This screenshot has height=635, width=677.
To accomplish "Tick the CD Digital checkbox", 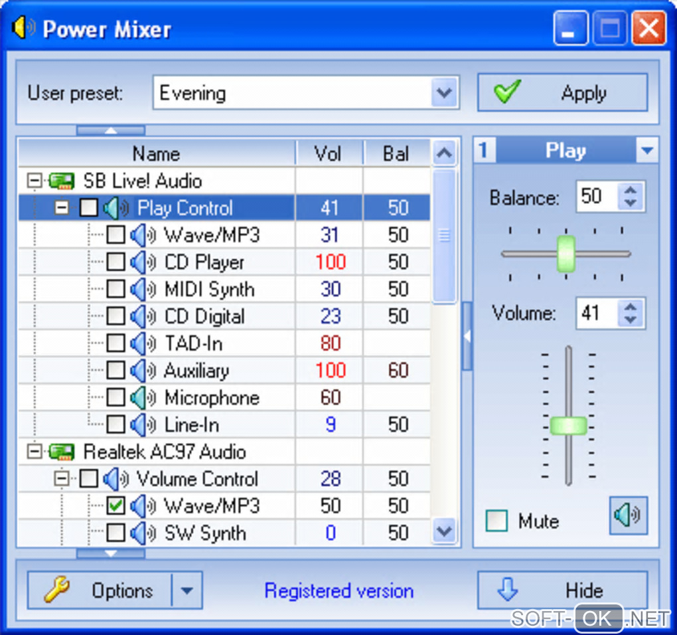I will coord(115,317).
